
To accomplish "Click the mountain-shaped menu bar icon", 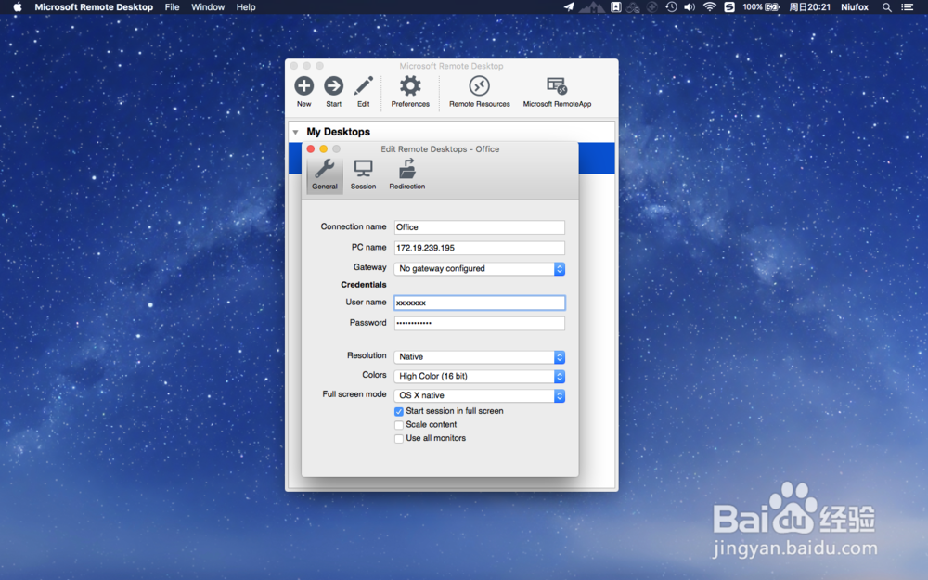I will [x=592, y=7].
